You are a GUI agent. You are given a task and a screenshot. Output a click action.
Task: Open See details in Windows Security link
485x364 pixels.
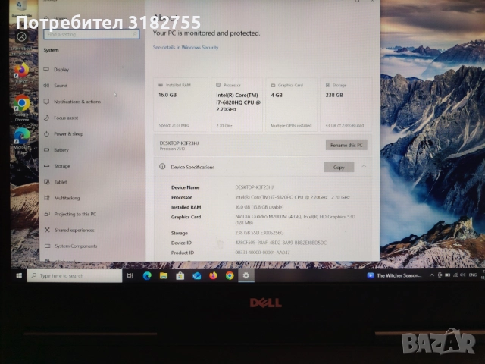point(186,47)
